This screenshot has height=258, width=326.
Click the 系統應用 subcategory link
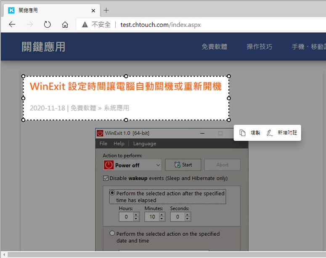coord(117,108)
